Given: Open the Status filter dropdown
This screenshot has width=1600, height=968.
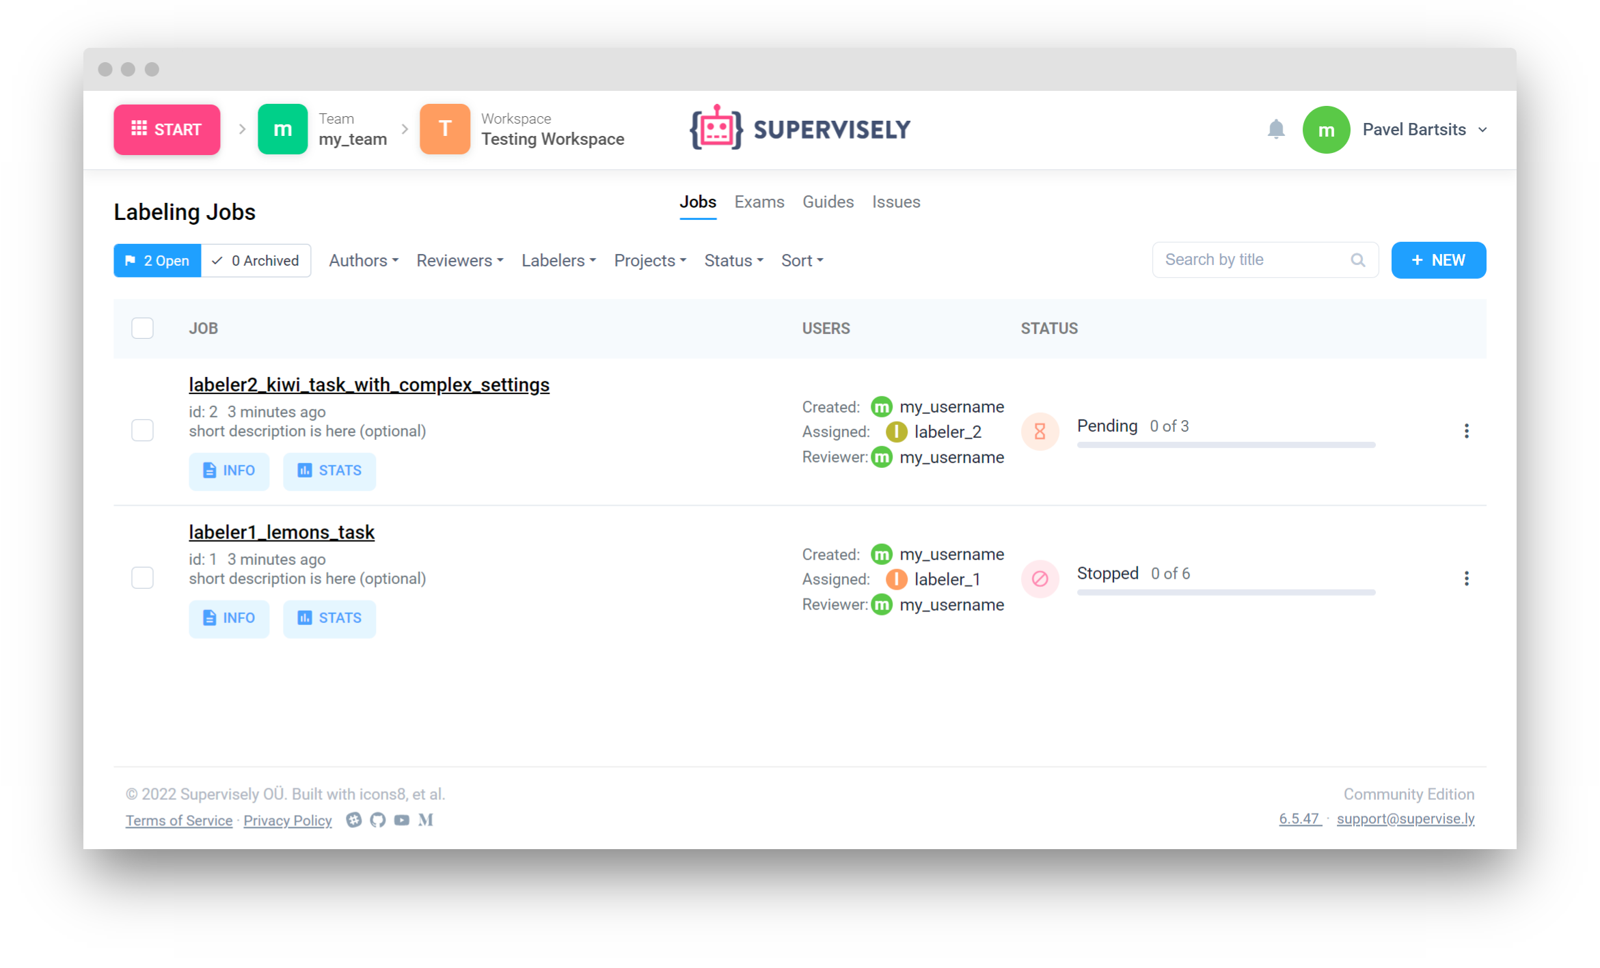Looking at the screenshot, I should click(733, 261).
